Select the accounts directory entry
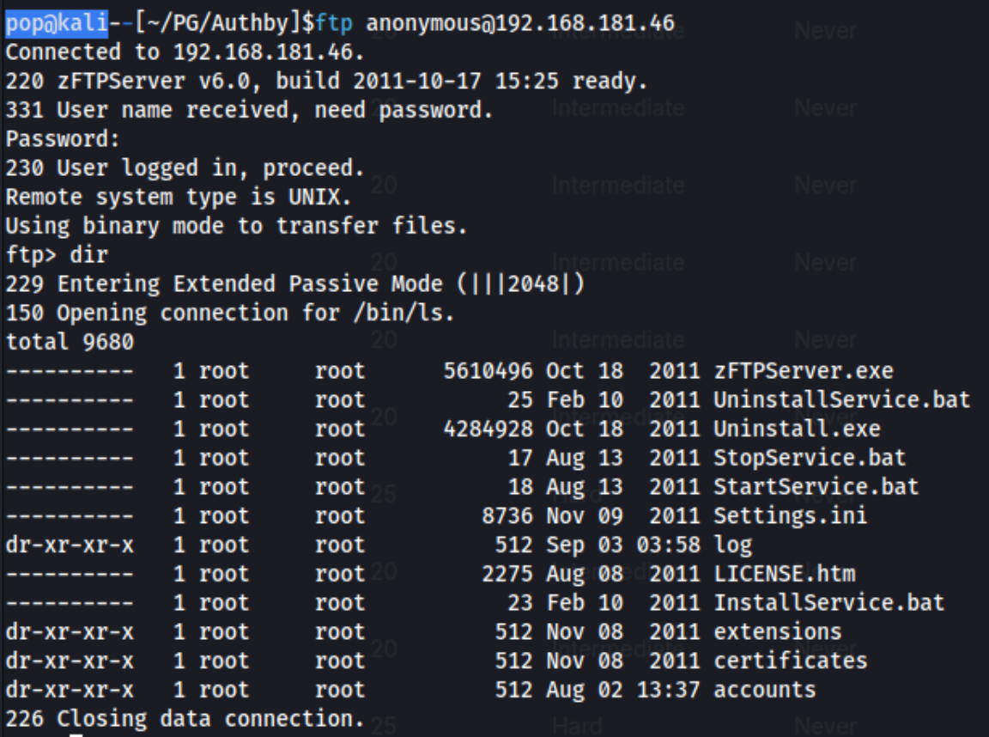The height and width of the screenshot is (737, 989). click(x=764, y=690)
